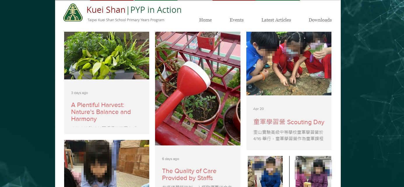Open the Home menu item
This screenshot has height=187, width=404.
click(x=205, y=20)
